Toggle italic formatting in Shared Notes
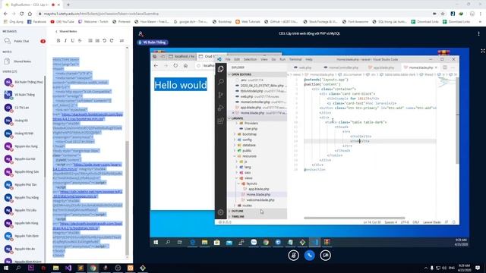 (65, 40)
